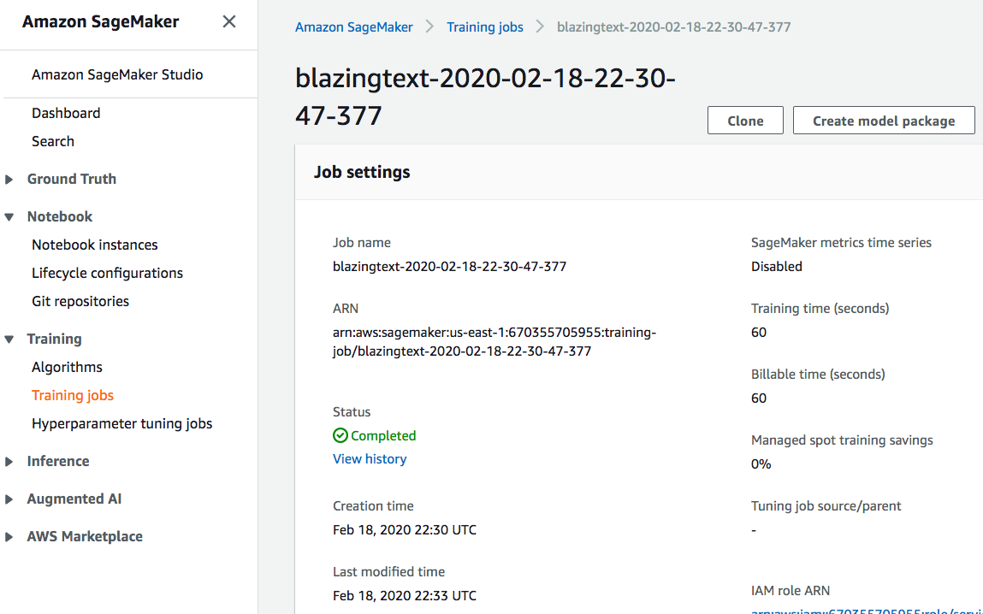Click the 'Tuning job source/parent' label
The height and width of the screenshot is (614, 983).
(x=826, y=505)
